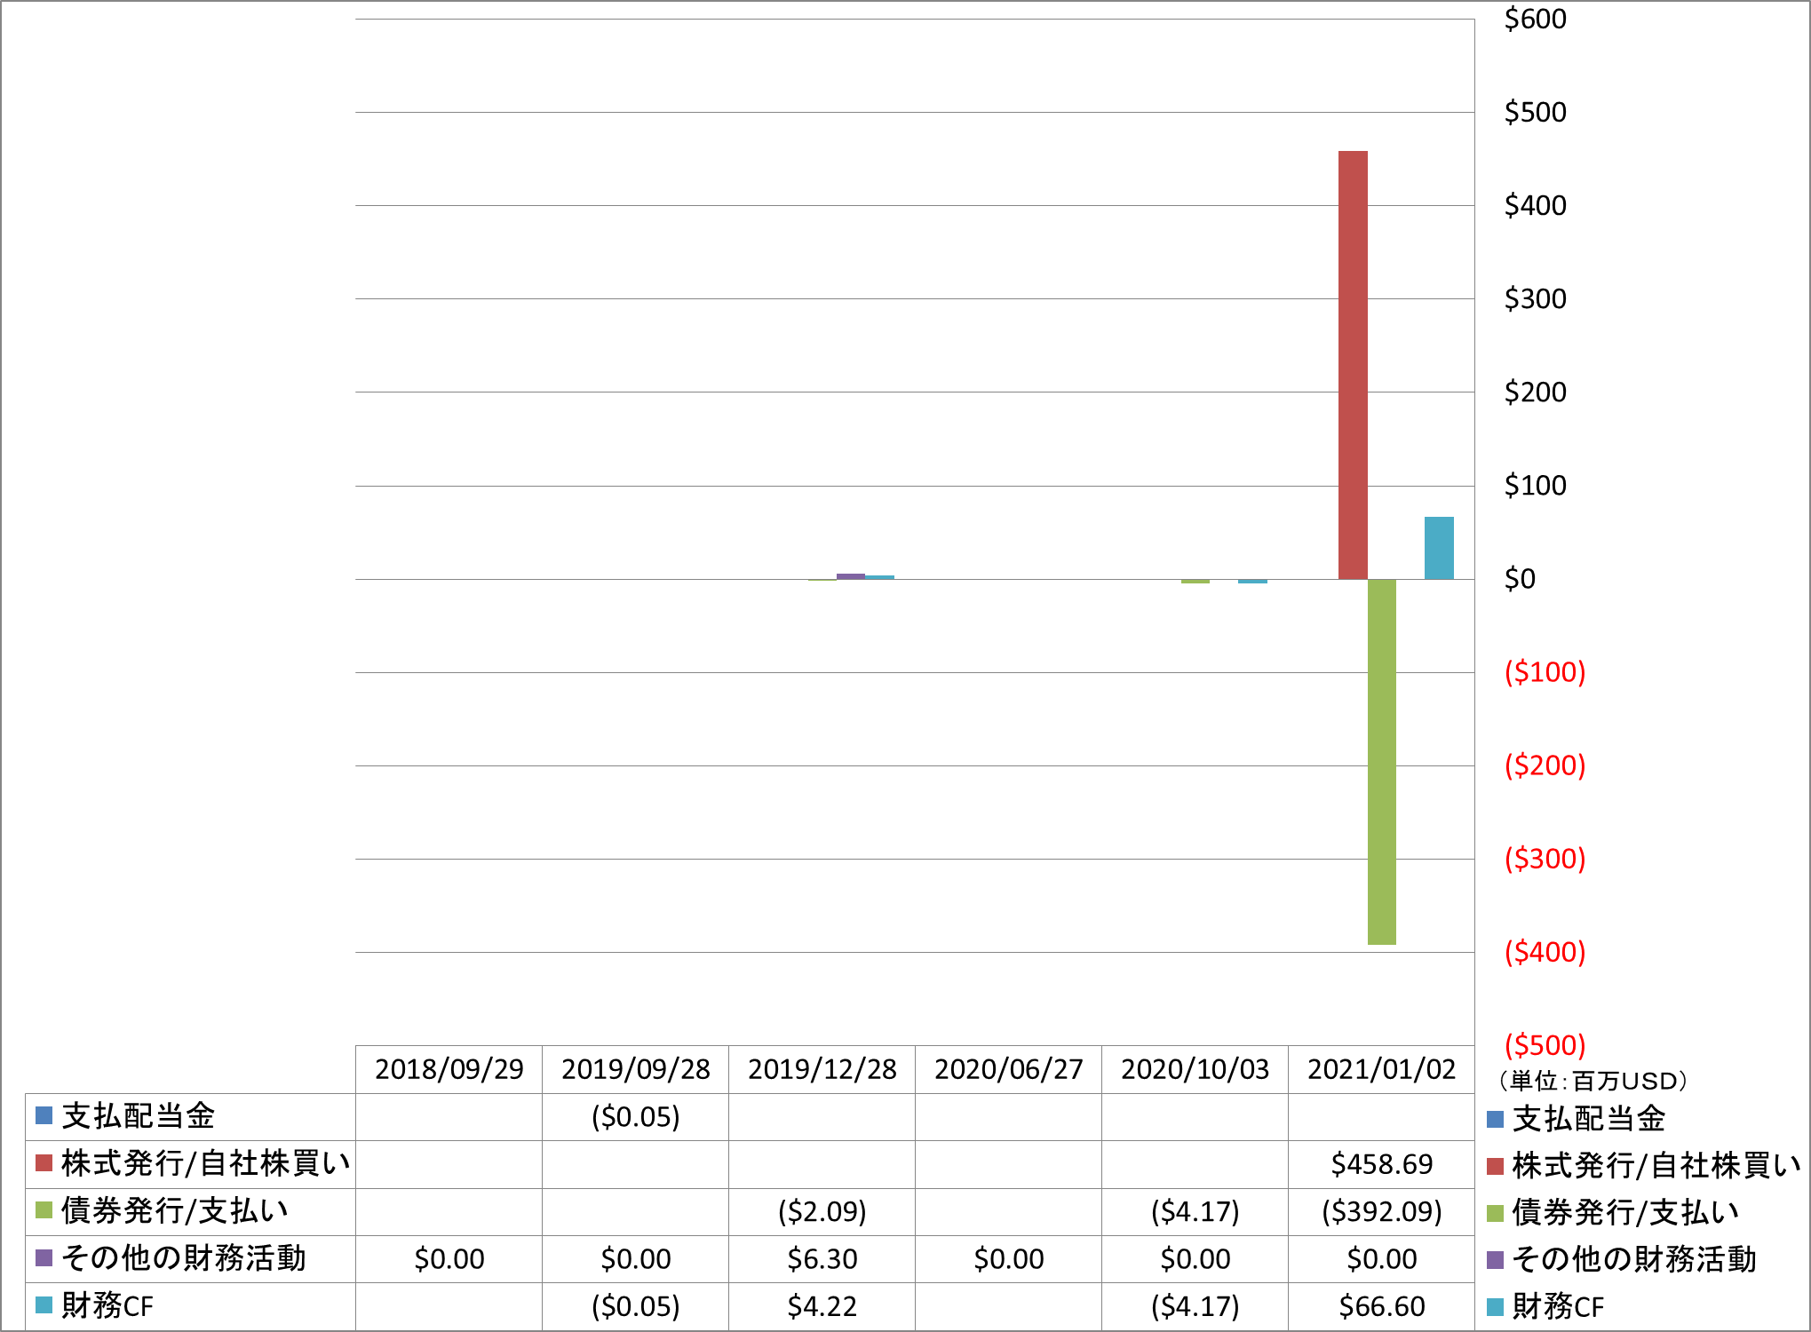Select the 2018/09/29 column header
This screenshot has height=1332, width=1811.
449,1069
